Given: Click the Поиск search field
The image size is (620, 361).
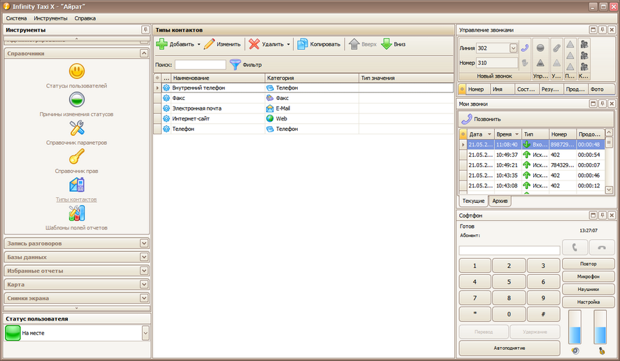Looking at the screenshot, I should pyautogui.click(x=201, y=64).
